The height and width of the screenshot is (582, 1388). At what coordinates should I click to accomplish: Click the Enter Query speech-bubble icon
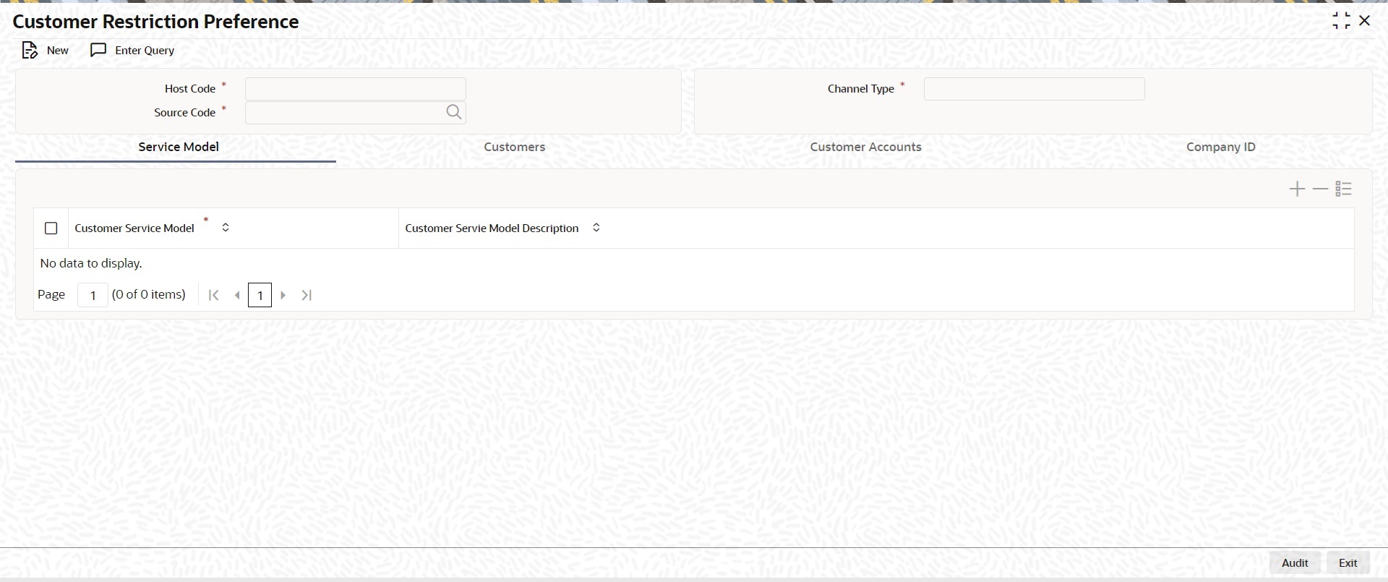point(98,50)
